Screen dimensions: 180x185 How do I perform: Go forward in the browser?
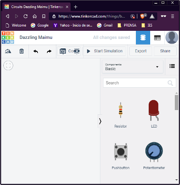(17, 16)
